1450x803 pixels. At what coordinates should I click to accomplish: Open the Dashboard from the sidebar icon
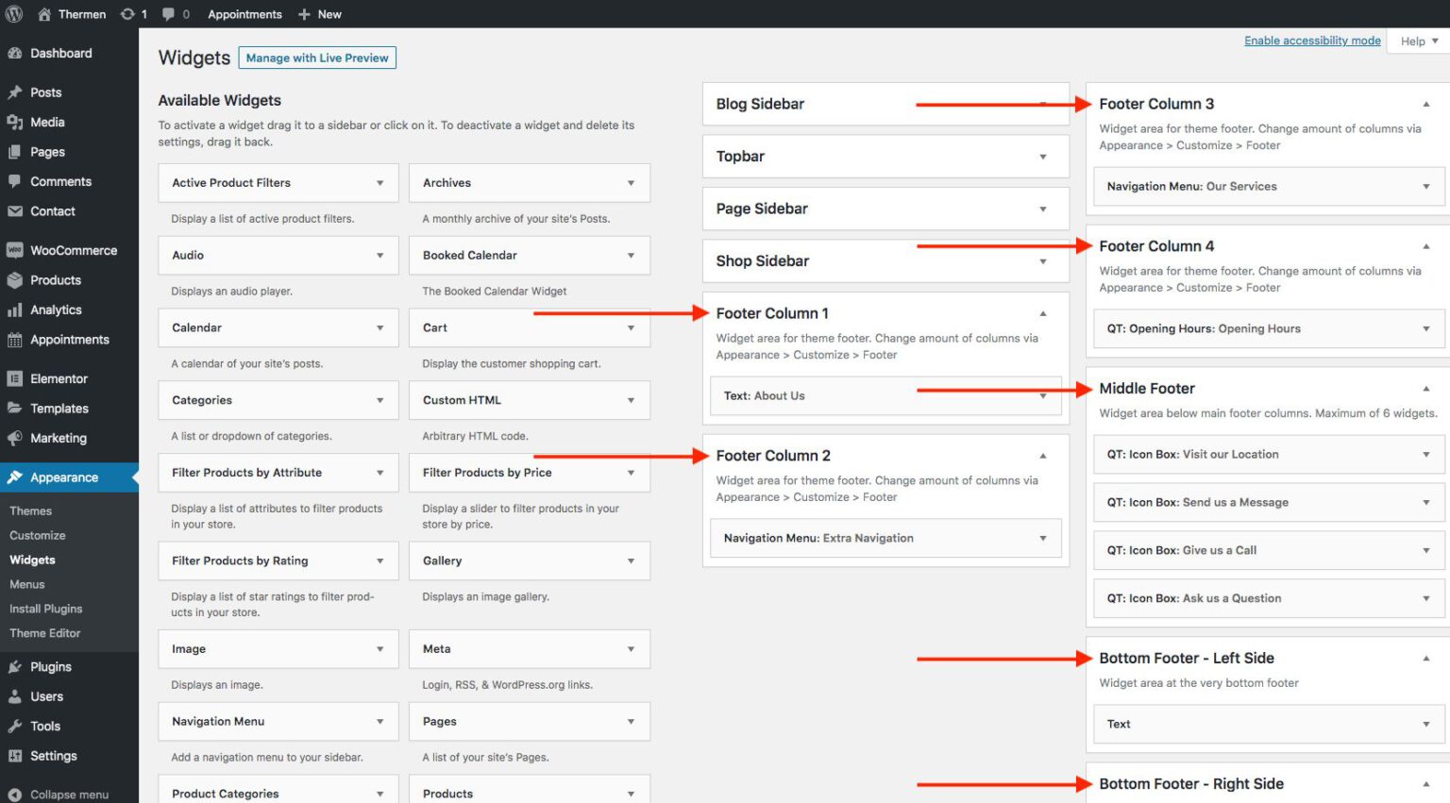(15, 53)
